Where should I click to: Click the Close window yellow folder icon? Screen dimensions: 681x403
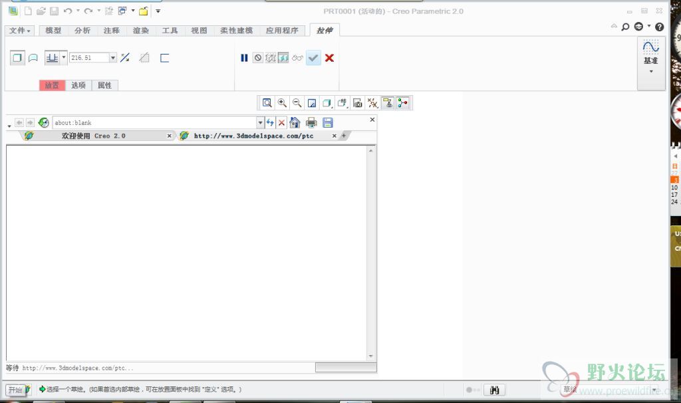point(144,11)
